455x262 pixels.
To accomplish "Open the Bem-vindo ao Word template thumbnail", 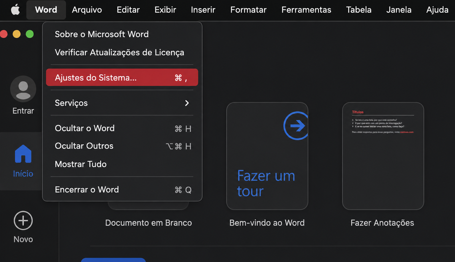I will tap(267, 156).
